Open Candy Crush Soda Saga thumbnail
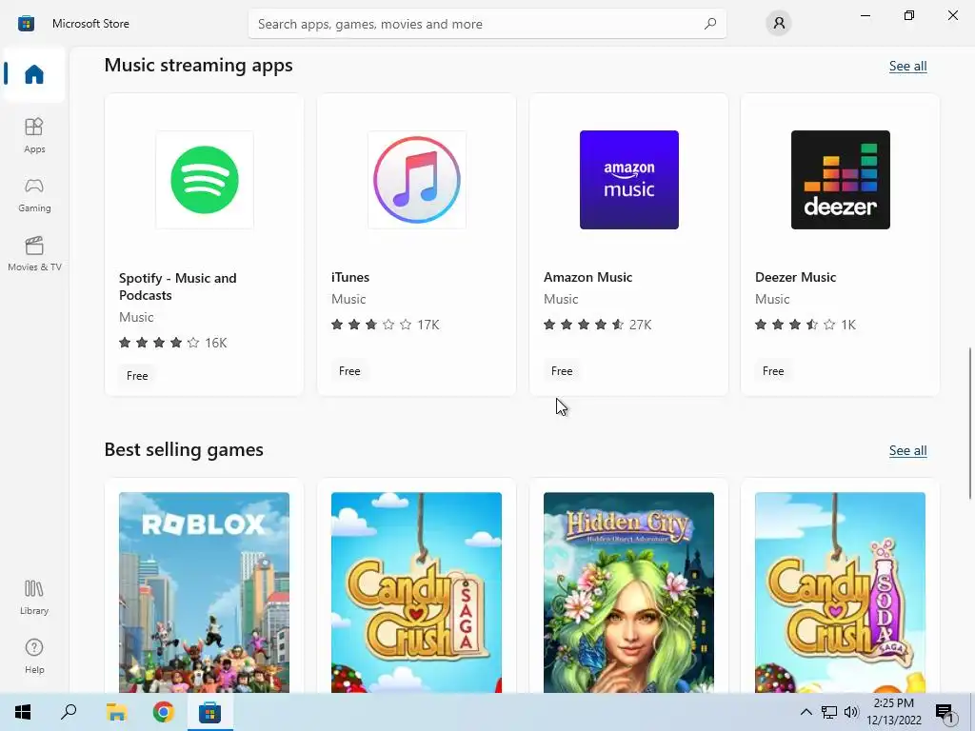 coord(840,592)
